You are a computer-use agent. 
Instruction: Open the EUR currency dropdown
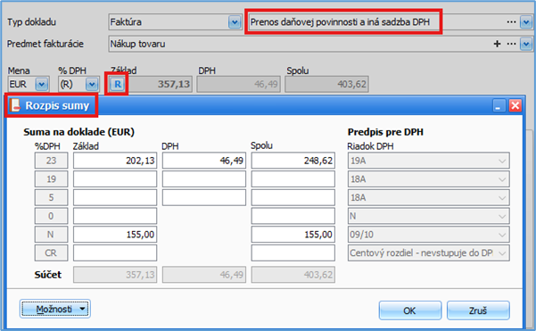coord(42,84)
